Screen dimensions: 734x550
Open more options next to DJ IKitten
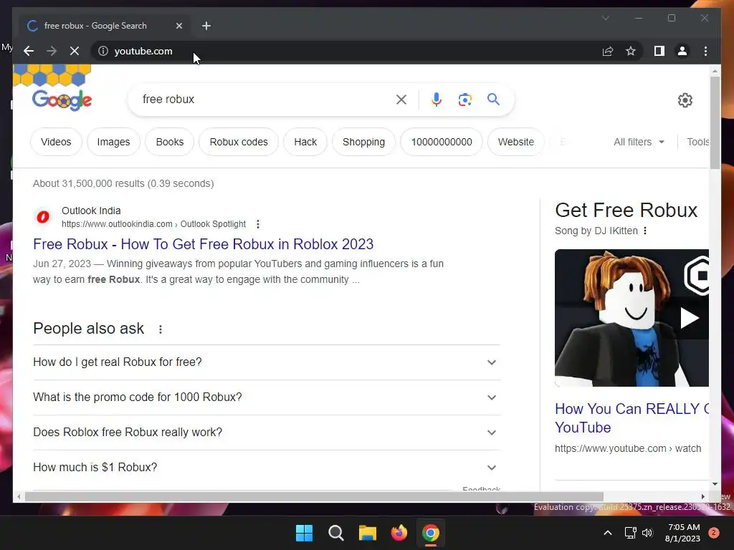pos(645,231)
